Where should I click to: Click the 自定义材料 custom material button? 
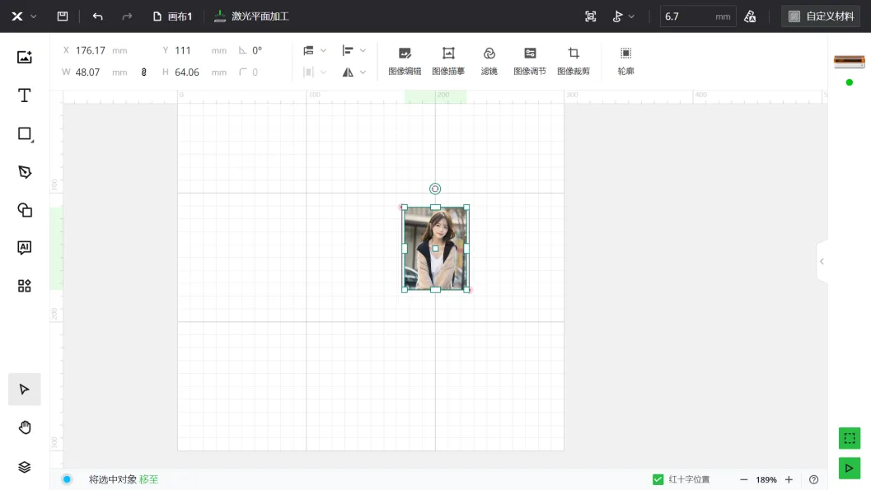[x=821, y=16]
